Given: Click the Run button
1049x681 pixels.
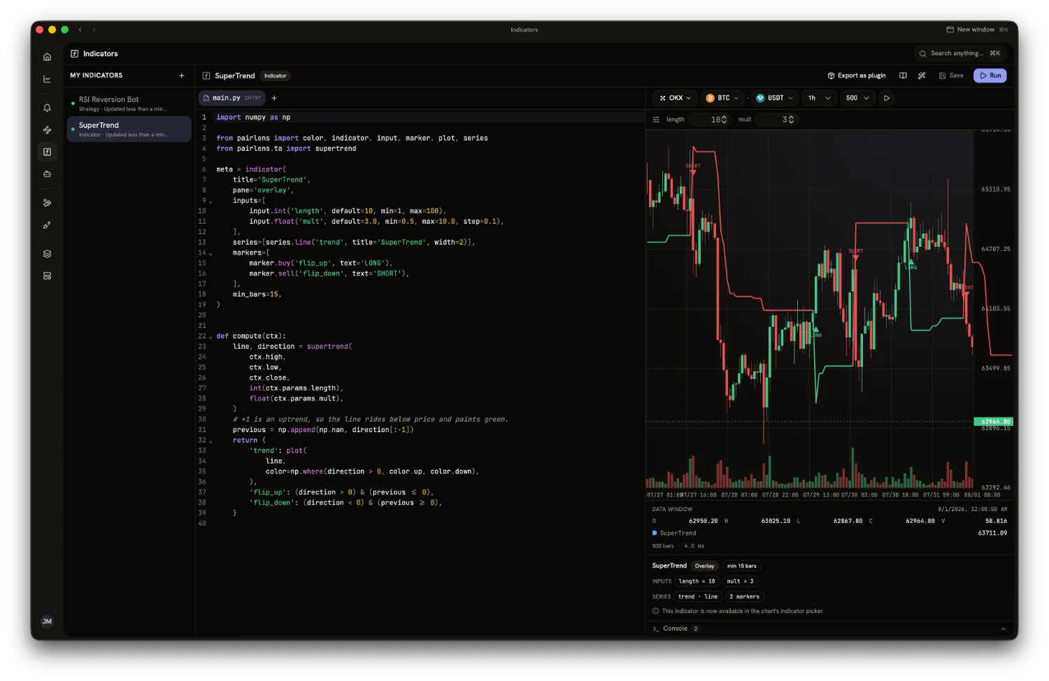Looking at the screenshot, I should pyautogui.click(x=990, y=76).
